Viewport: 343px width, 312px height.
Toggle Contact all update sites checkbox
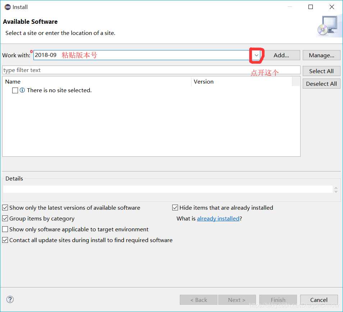(5, 240)
